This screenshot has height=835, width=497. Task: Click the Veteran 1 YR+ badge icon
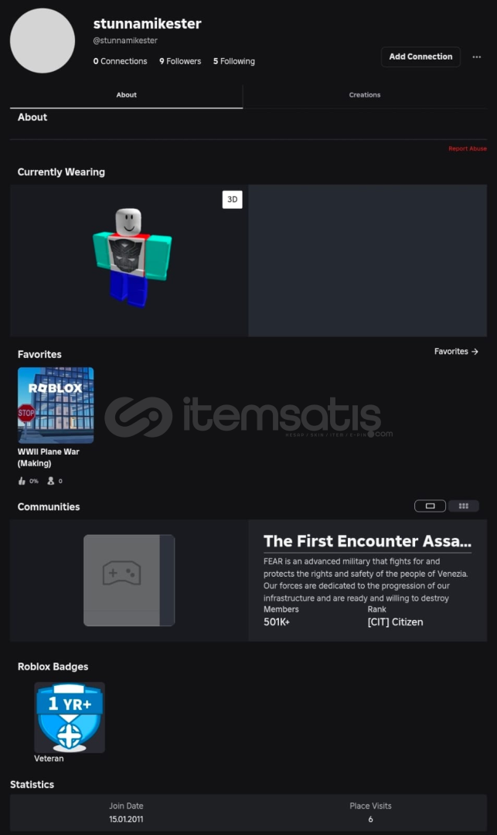click(x=70, y=717)
